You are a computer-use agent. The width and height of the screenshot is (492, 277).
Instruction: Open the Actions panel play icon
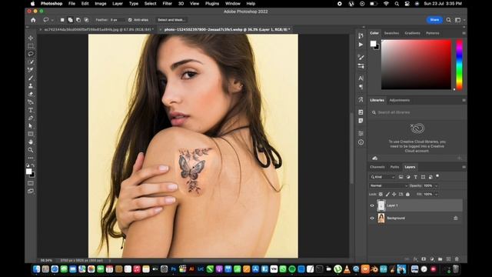coord(361,45)
